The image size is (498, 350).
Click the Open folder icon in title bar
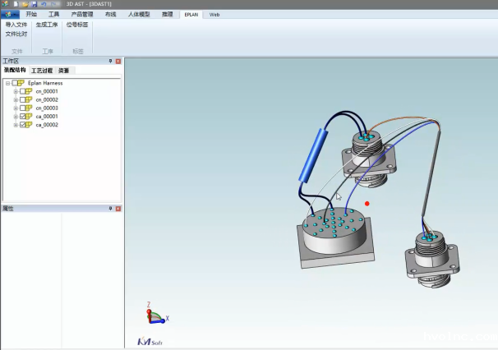[25, 4]
